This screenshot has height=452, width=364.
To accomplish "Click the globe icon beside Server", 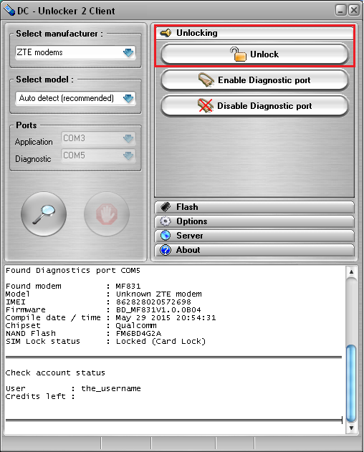I will pos(166,236).
